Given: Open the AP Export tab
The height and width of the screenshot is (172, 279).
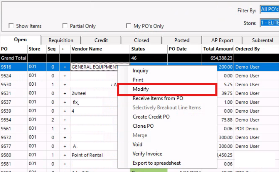Looking at the screenshot, I should pyautogui.click(x=222, y=40).
